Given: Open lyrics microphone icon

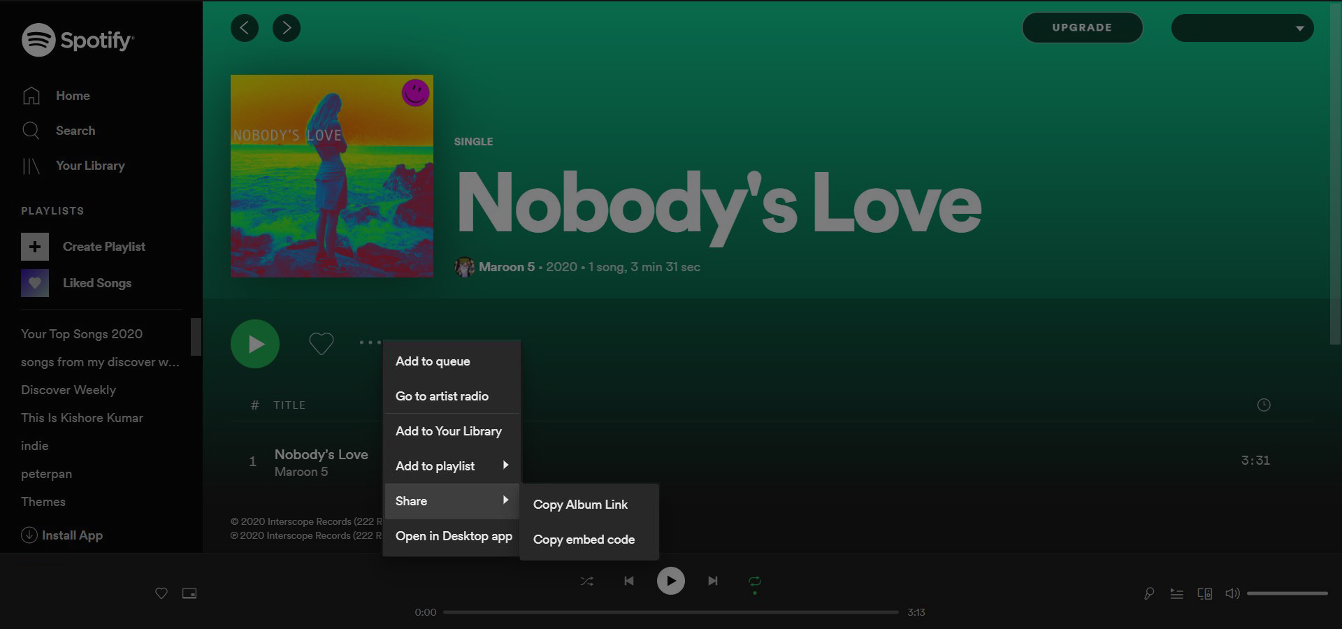Looking at the screenshot, I should 1149,593.
